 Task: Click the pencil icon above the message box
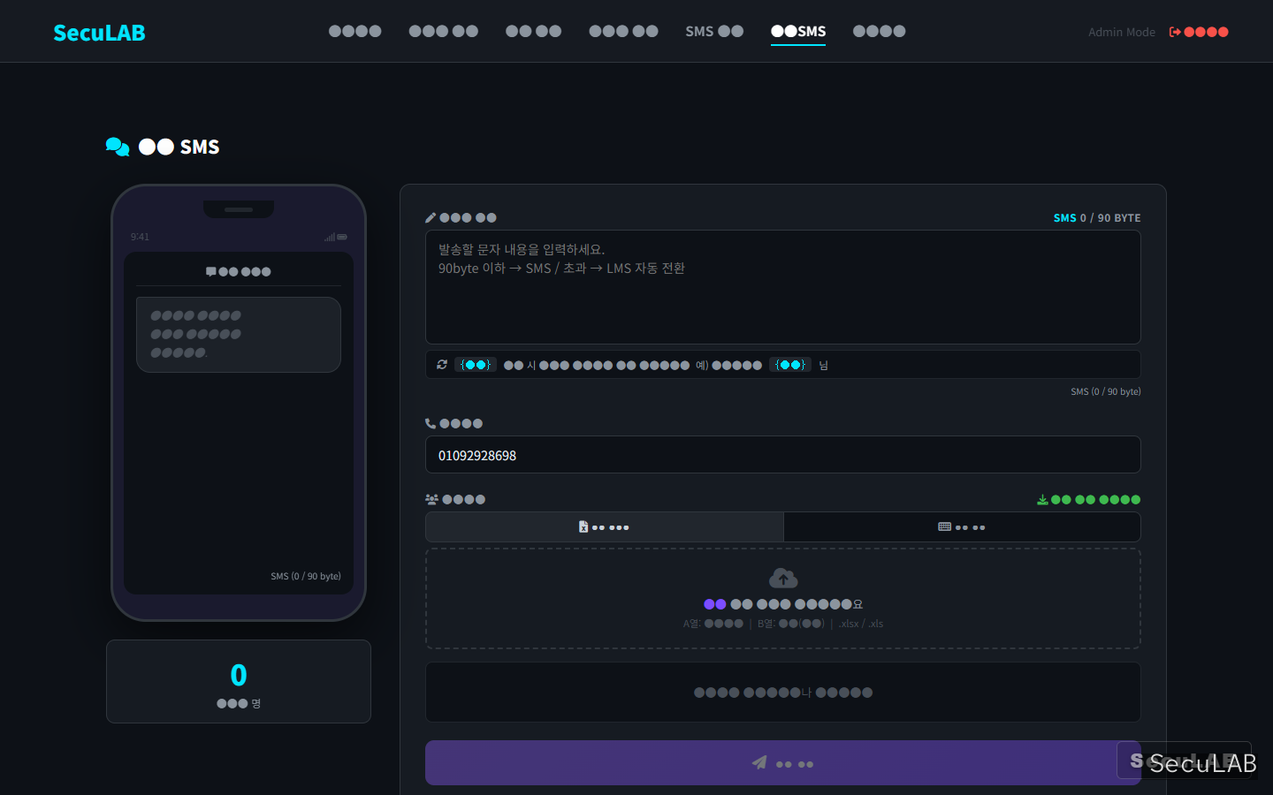coord(431,217)
